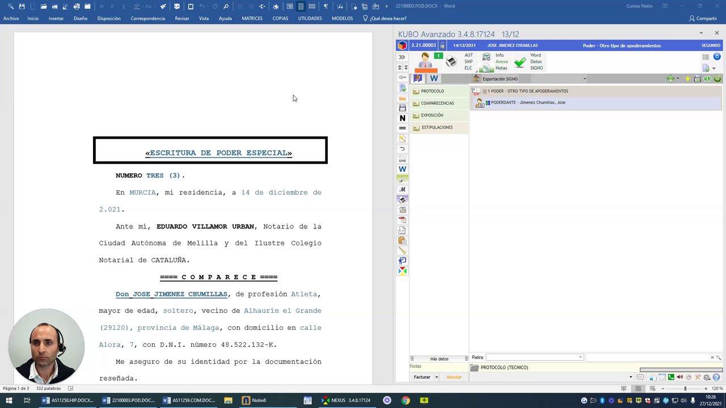Click the green phone icon in KUBO bottom bar
This screenshot has height=408, width=726.
pyautogui.click(x=671, y=377)
